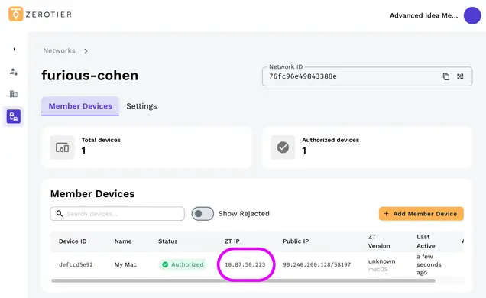Show the Network ID QR code
Viewport: 486px width, 298px height.
click(460, 76)
